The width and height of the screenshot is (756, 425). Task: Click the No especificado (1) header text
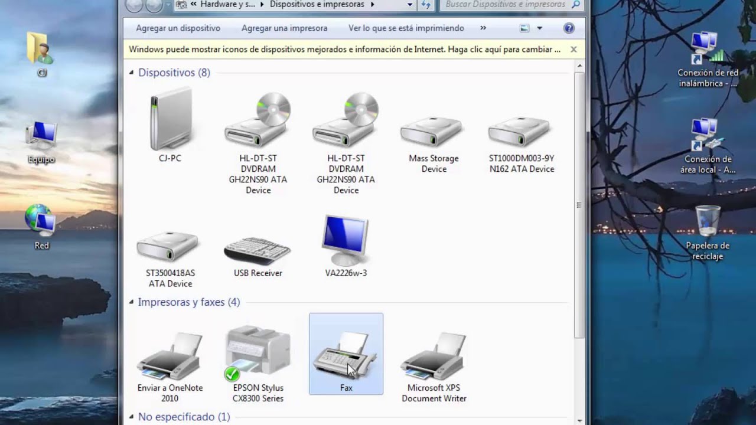(184, 417)
